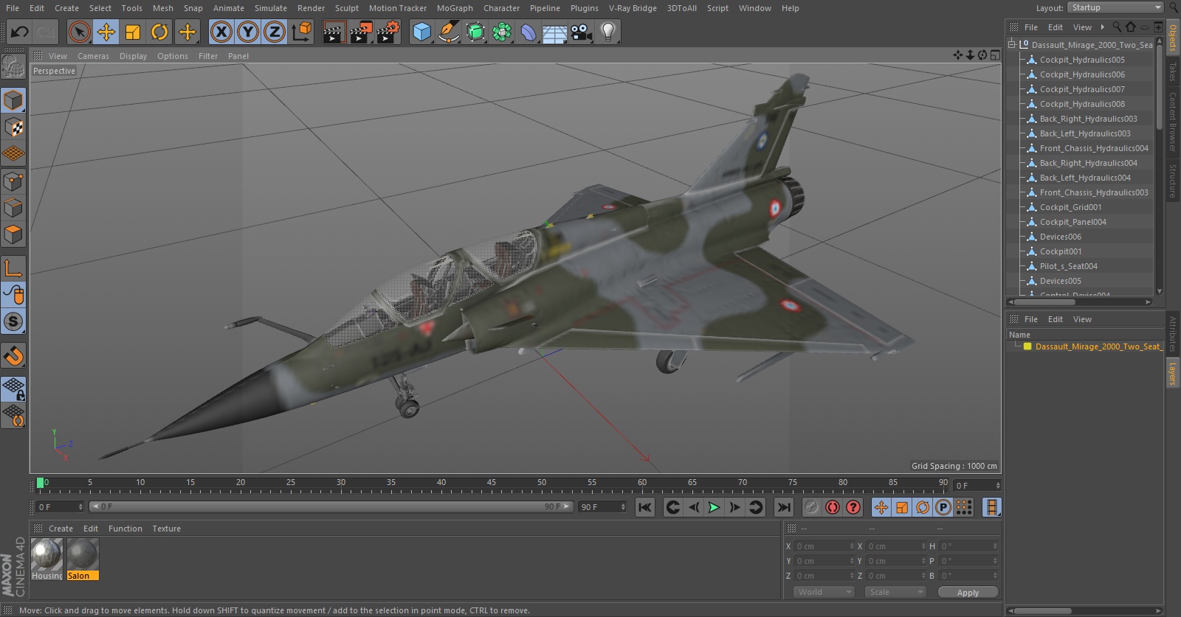
Task: Open Scale mode dropdown
Action: tap(895, 592)
